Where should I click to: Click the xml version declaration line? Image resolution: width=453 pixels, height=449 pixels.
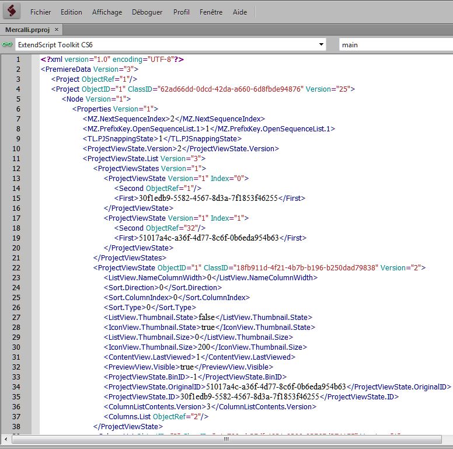[112, 60]
